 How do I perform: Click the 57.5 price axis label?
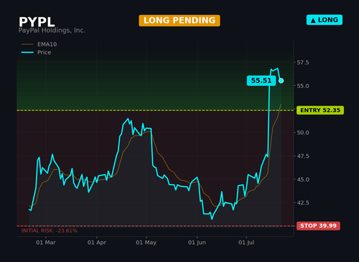pos(303,62)
